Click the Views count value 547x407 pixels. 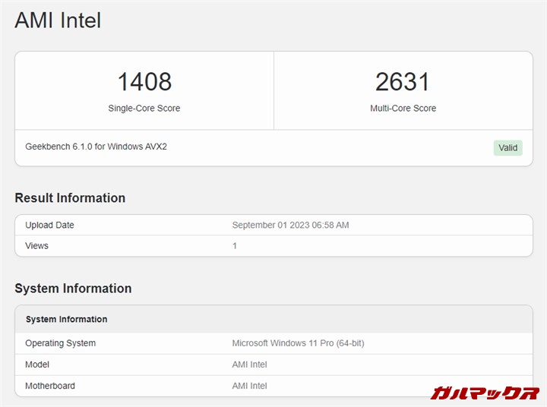[235, 246]
